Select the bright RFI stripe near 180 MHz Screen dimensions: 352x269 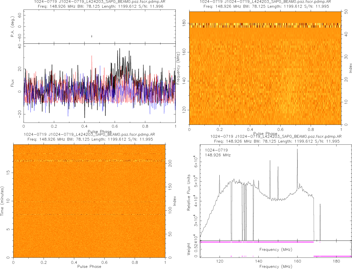point(265,25)
